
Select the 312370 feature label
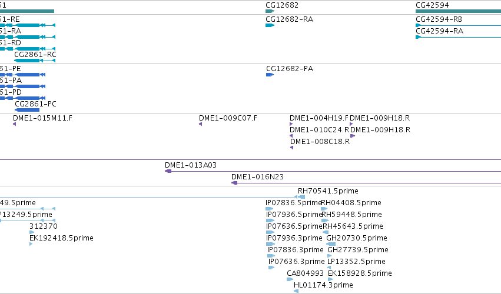pos(44,226)
